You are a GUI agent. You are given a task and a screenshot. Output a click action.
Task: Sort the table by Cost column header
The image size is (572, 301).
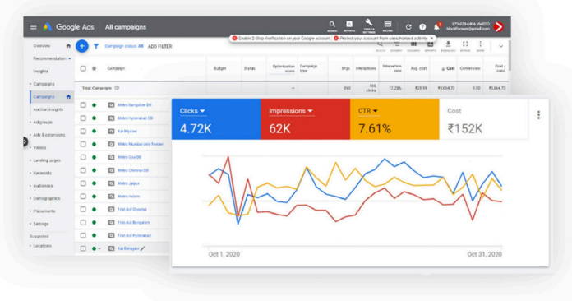click(x=448, y=68)
